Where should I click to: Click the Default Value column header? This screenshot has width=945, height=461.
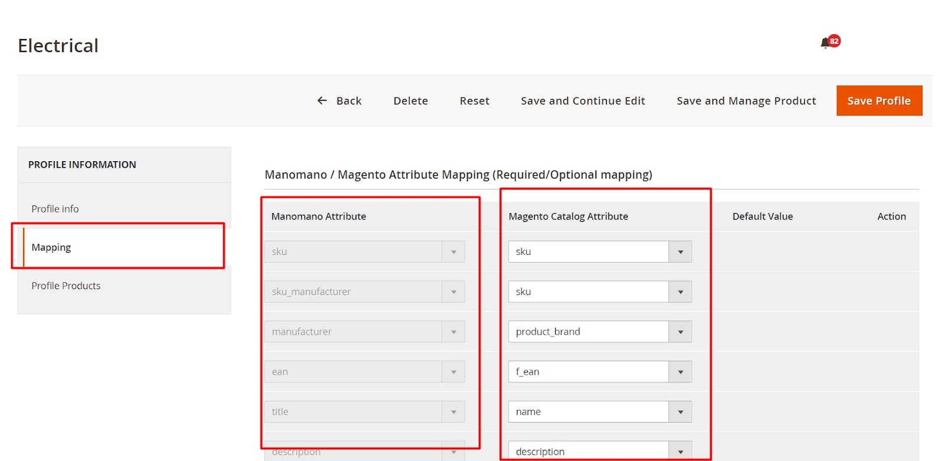(762, 217)
